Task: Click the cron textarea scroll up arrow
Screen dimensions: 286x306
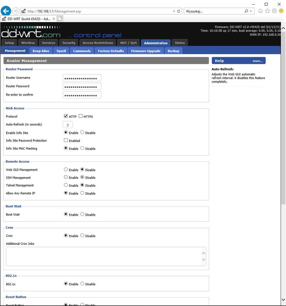Action: tap(203, 253)
